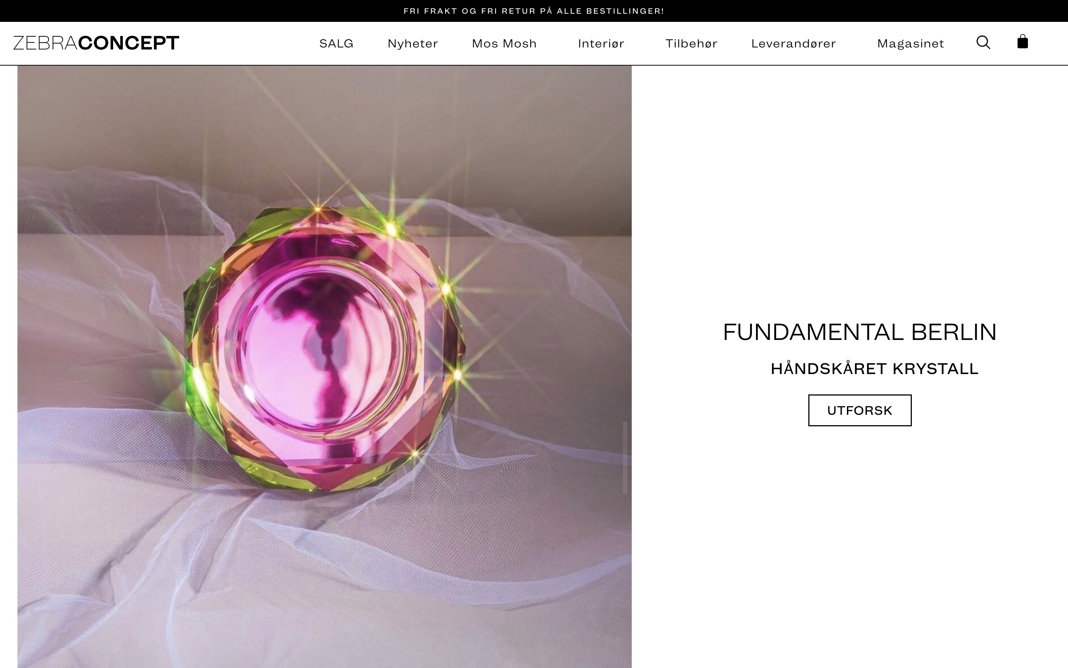Click the free shipping announcement banner
Viewport: 1068px width, 668px height.
[534, 11]
